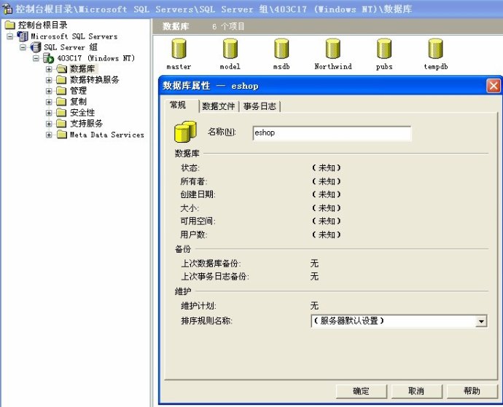Expand the 数据库 tree node
This screenshot has height=407, width=503.
tap(49, 69)
